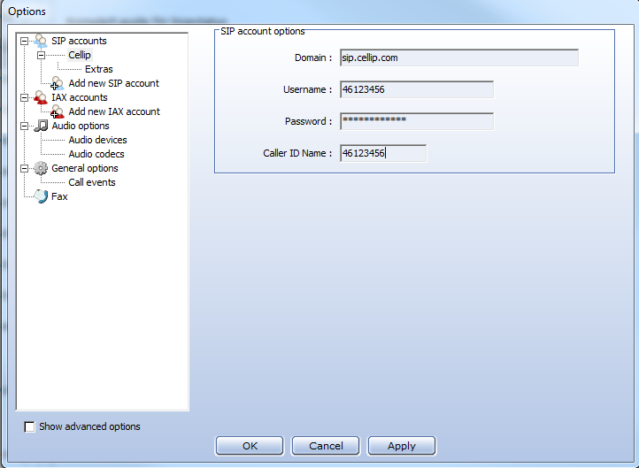Click the OK button
Screen dimensions: 639x468
coord(250,446)
